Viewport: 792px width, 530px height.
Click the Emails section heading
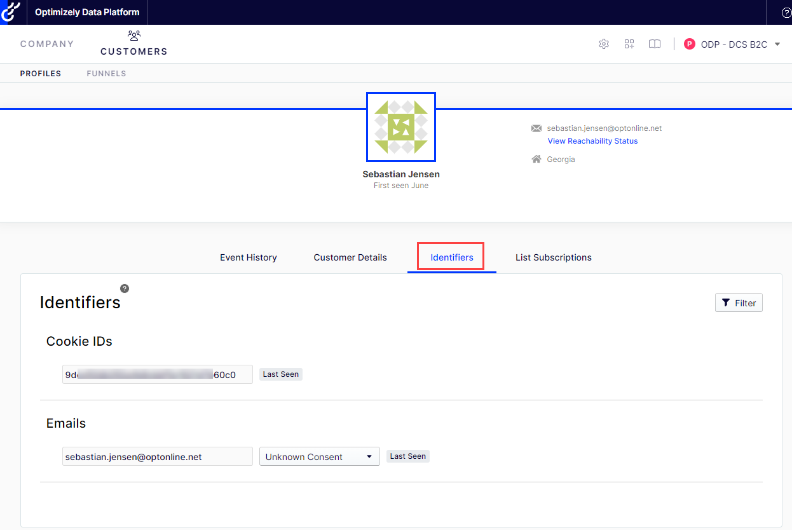(x=66, y=423)
